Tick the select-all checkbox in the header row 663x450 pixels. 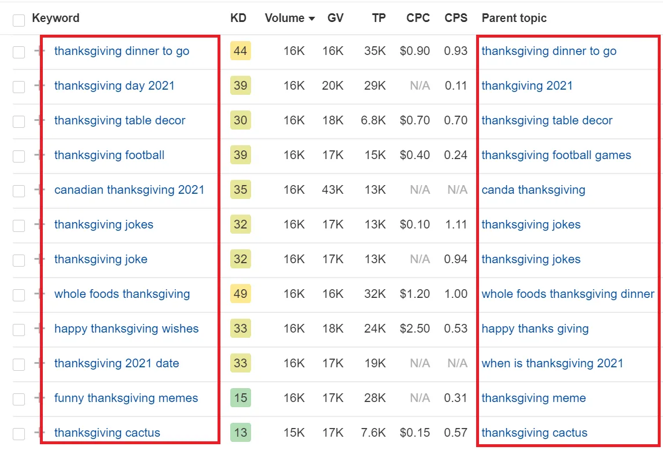click(19, 20)
